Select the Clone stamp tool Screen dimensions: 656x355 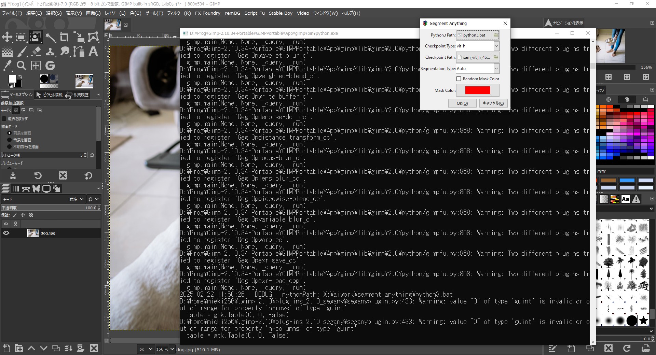[50, 52]
